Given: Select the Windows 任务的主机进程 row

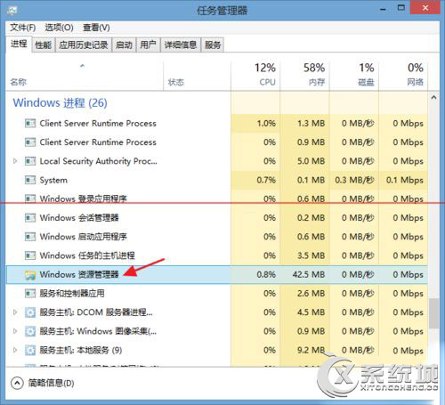Looking at the screenshot, I should tap(217, 255).
